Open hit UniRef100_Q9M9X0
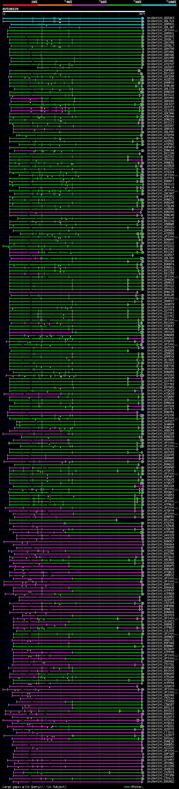This screenshot has height=789, width=179. [161, 24]
